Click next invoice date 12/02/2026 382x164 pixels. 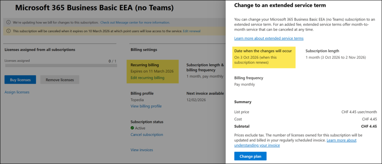pyautogui.click(x=196, y=100)
